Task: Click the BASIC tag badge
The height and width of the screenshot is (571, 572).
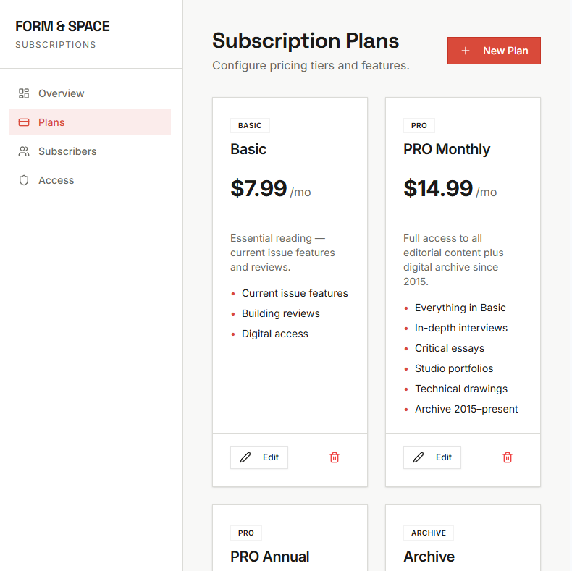Action: click(x=250, y=126)
